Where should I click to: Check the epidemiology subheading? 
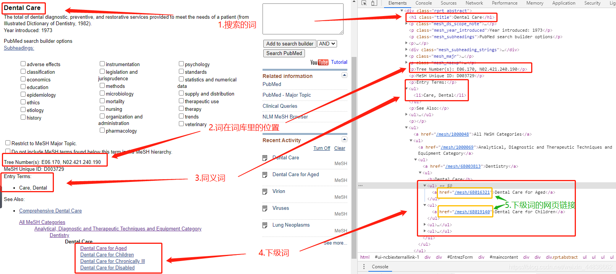[x=23, y=94]
